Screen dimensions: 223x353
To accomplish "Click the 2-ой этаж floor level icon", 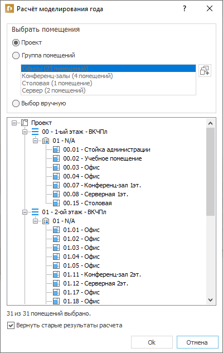I will pyautogui.click(x=35, y=212).
